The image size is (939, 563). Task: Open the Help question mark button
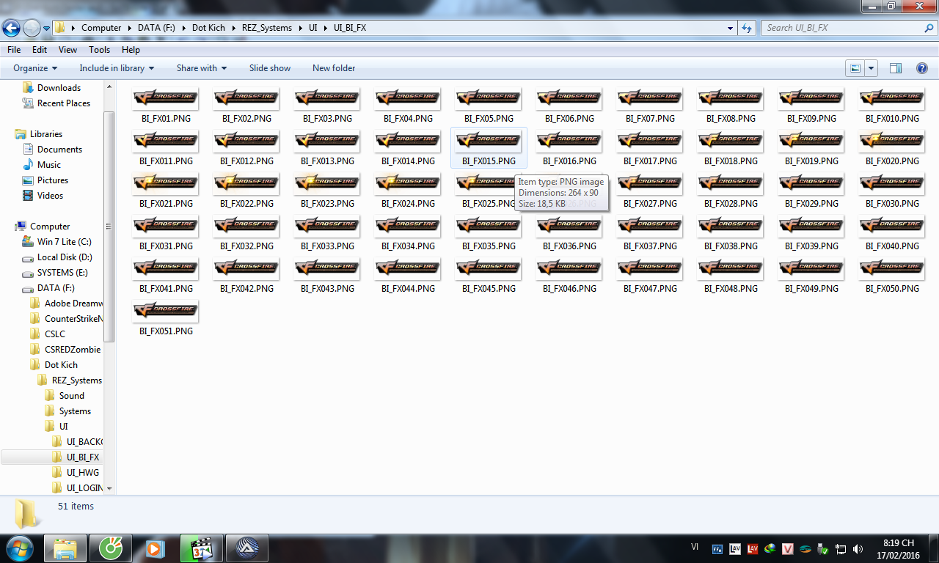tap(922, 68)
